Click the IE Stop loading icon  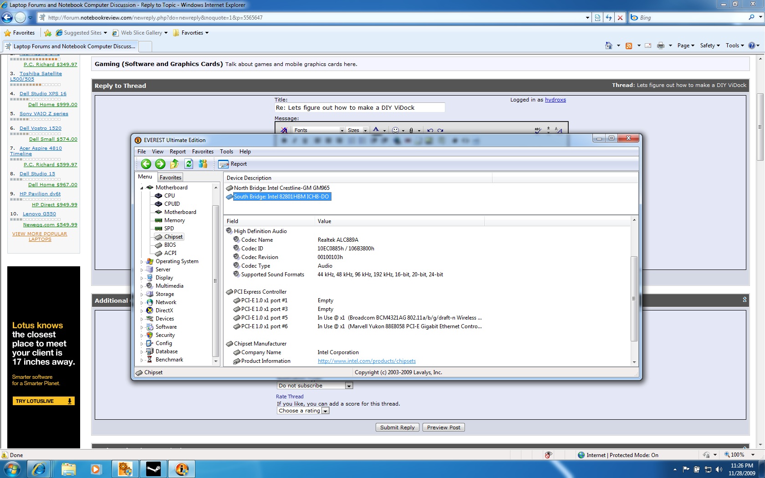point(620,18)
